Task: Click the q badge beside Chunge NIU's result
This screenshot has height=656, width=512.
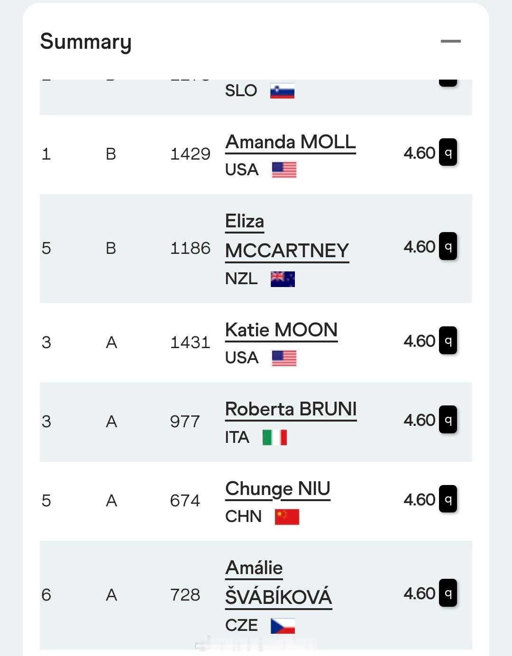Action: pos(448,499)
